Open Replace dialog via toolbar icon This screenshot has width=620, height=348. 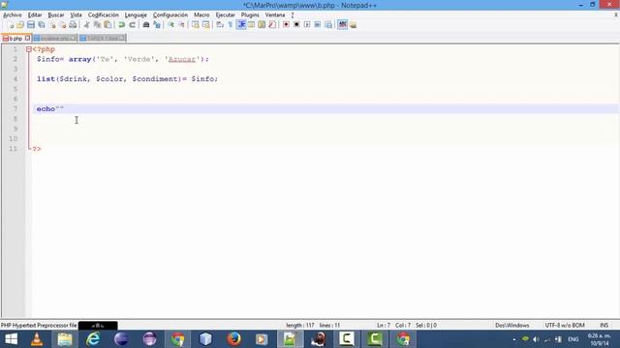[157, 25]
